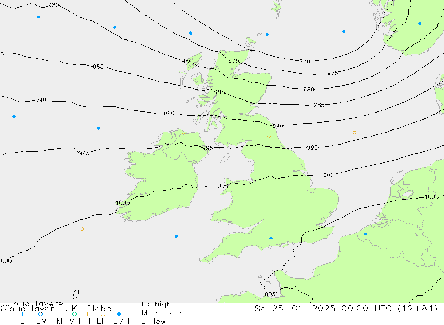444x325 pixels.
Task: Click the filled blue LMH legend dot
Action: click(x=119, y=314)
